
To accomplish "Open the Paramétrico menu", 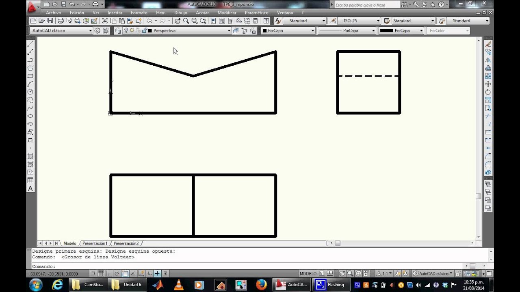I will [x=257, y=13].
